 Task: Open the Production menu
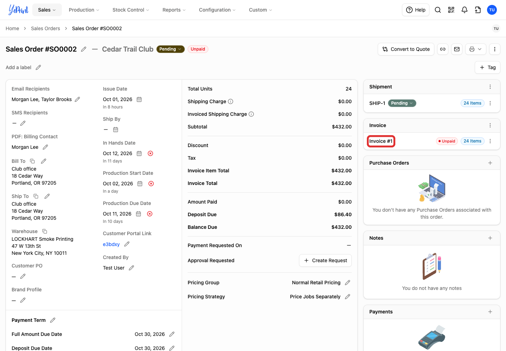pyautogui.click(x=84, y=10)
